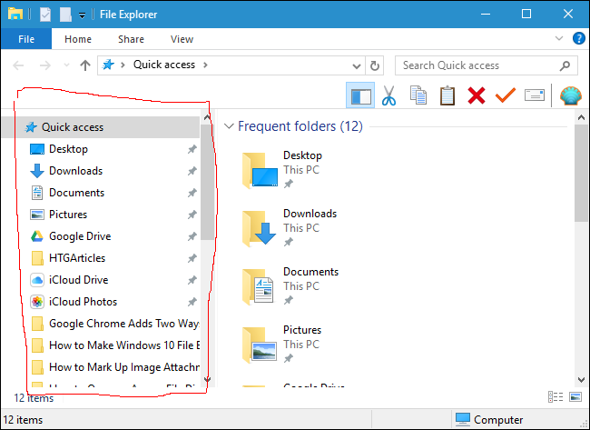Select Pictures in the navigation pane
This screenshot has height=430, width=590.
pyautogui.click(x=68, y=215)
